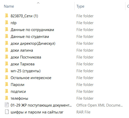This screenshot has height=118, width=129.
Task: Select the телефоны folder icon
Action: tap(7, 98)
